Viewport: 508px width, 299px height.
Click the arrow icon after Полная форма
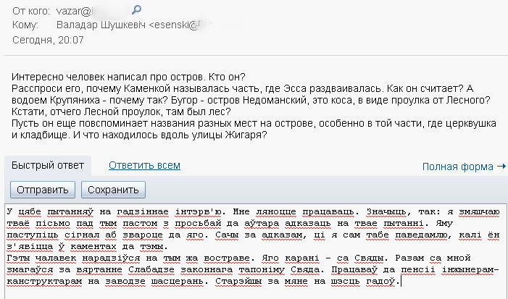coord(501,167)
